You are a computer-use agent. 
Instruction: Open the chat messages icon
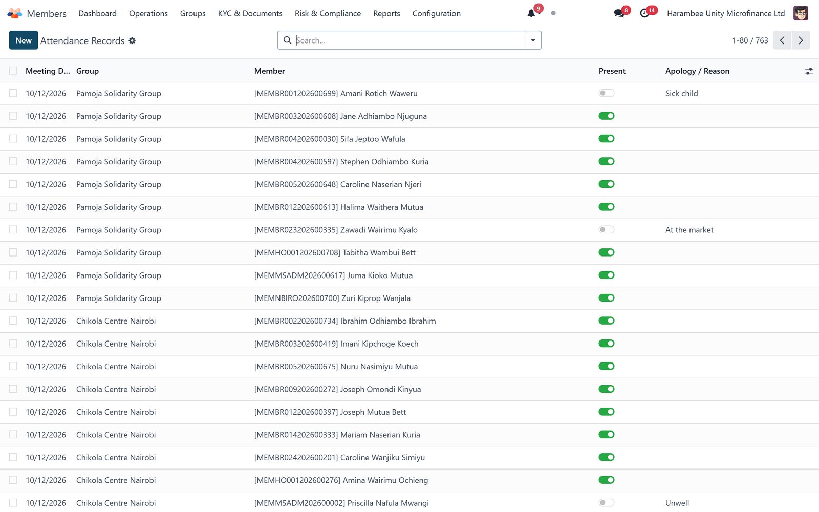pyautogui.click(x=619, y=13)
